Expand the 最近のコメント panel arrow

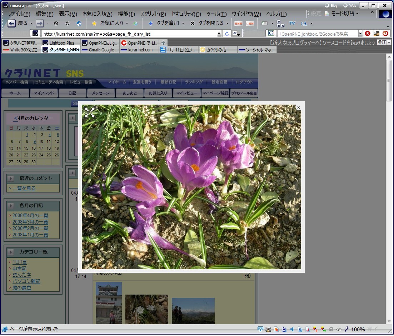(11, 179)
